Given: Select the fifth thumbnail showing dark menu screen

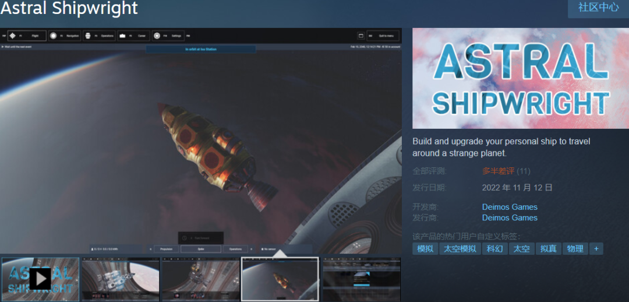Looking at the screenshot, I should [362, 279].
